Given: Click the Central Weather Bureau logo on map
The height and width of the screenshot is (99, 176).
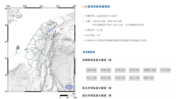Looking at the screenshot, I should tap(69, 87).
